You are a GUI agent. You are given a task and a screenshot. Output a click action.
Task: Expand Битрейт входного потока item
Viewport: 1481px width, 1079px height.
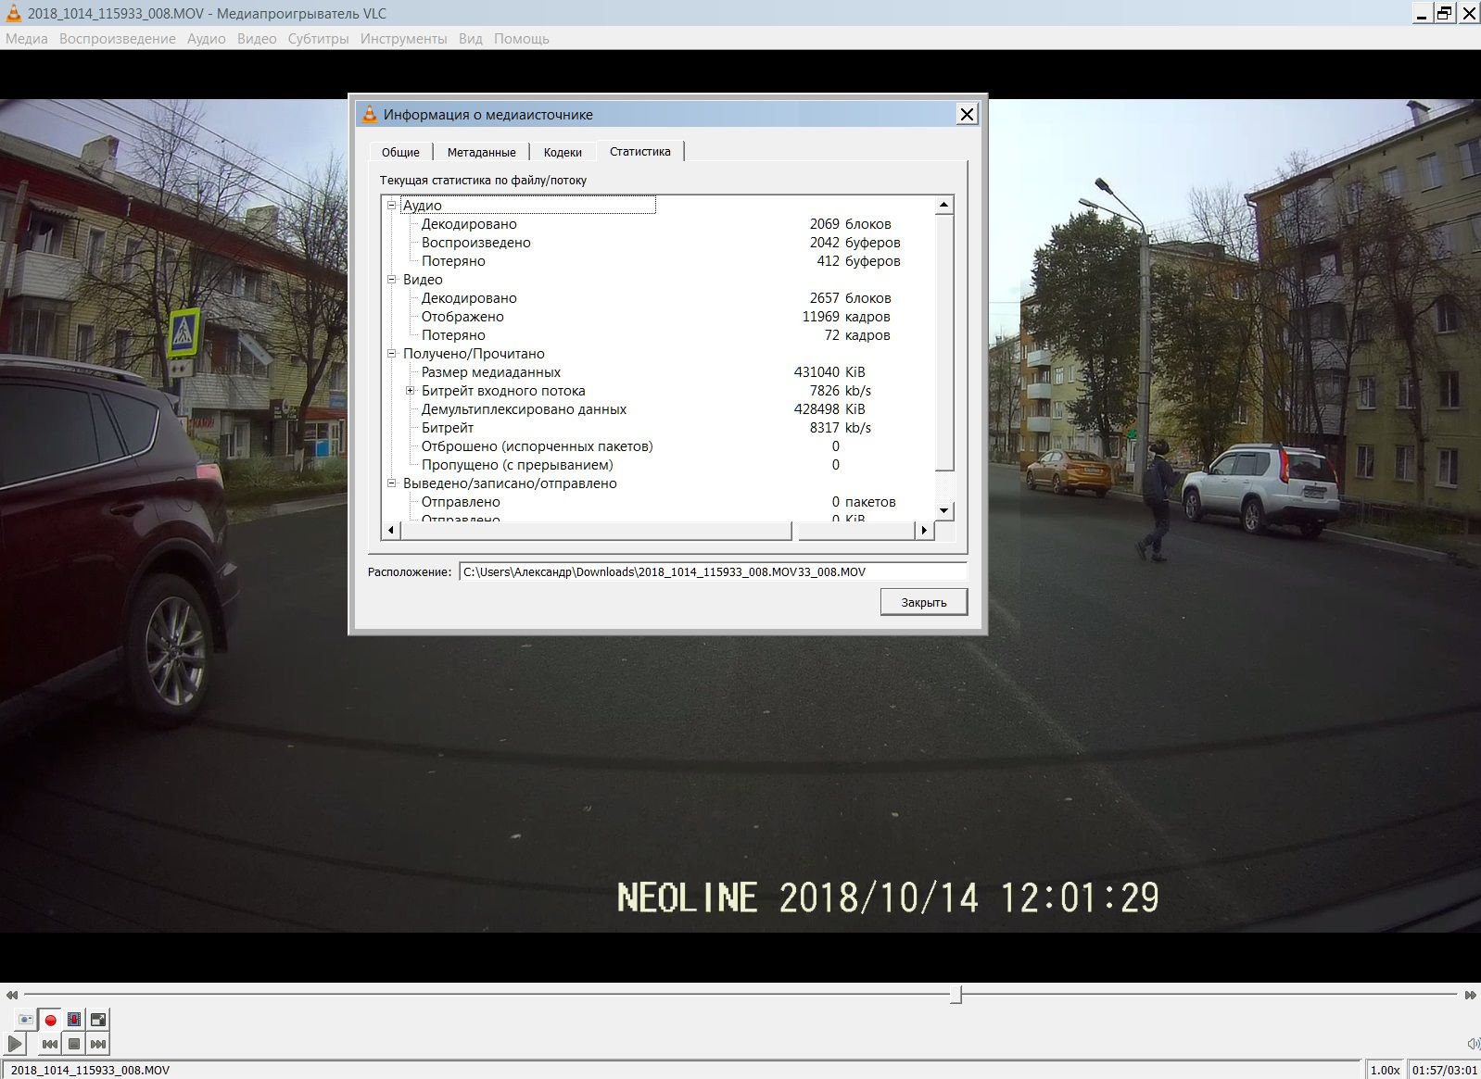click(x=410, y=391)
